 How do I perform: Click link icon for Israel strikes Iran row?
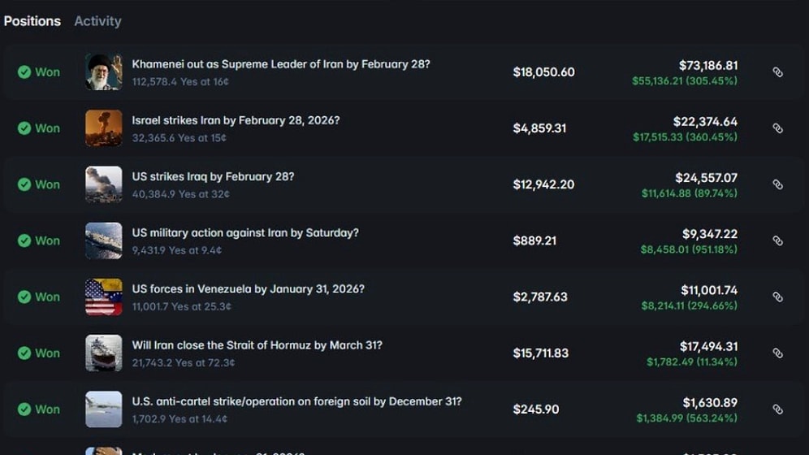pyautogui.click(x=777, y=128)
